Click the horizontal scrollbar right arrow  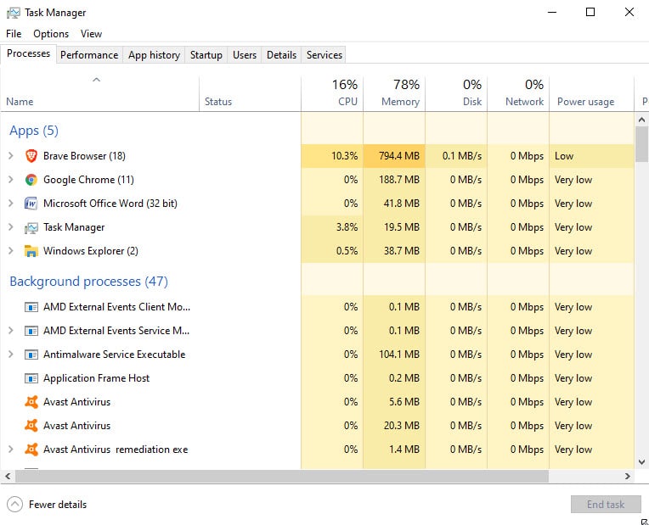tap(628, 476)
